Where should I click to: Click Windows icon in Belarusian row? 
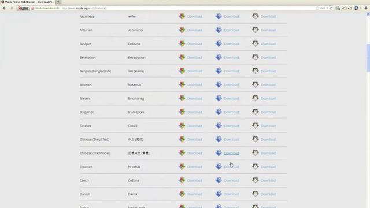pyautogui.click(x=182, y=57)
